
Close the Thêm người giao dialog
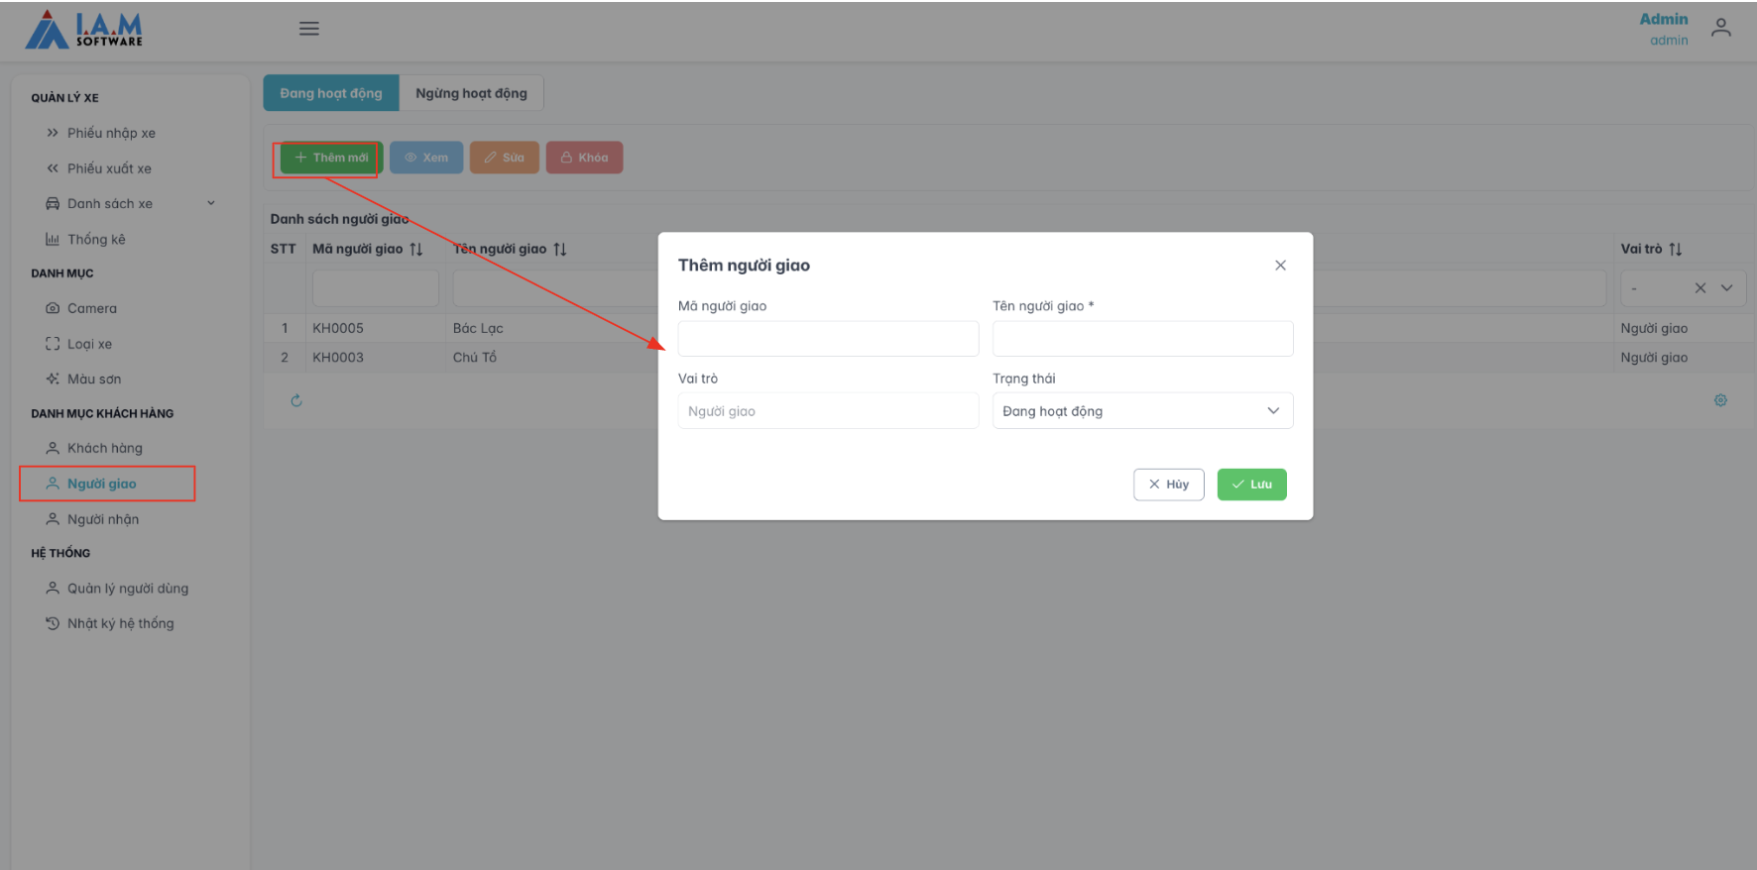click(1280, 266)
